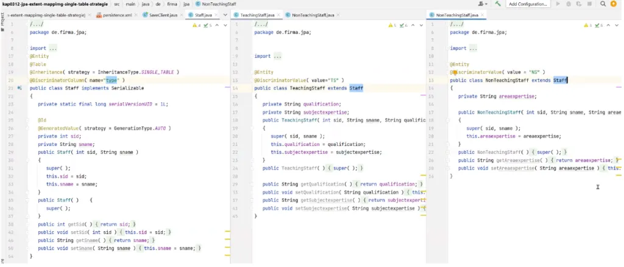Viewport: 624px width, 267px height.
Task: Click the Stop square icon
Action: point(589,4)
